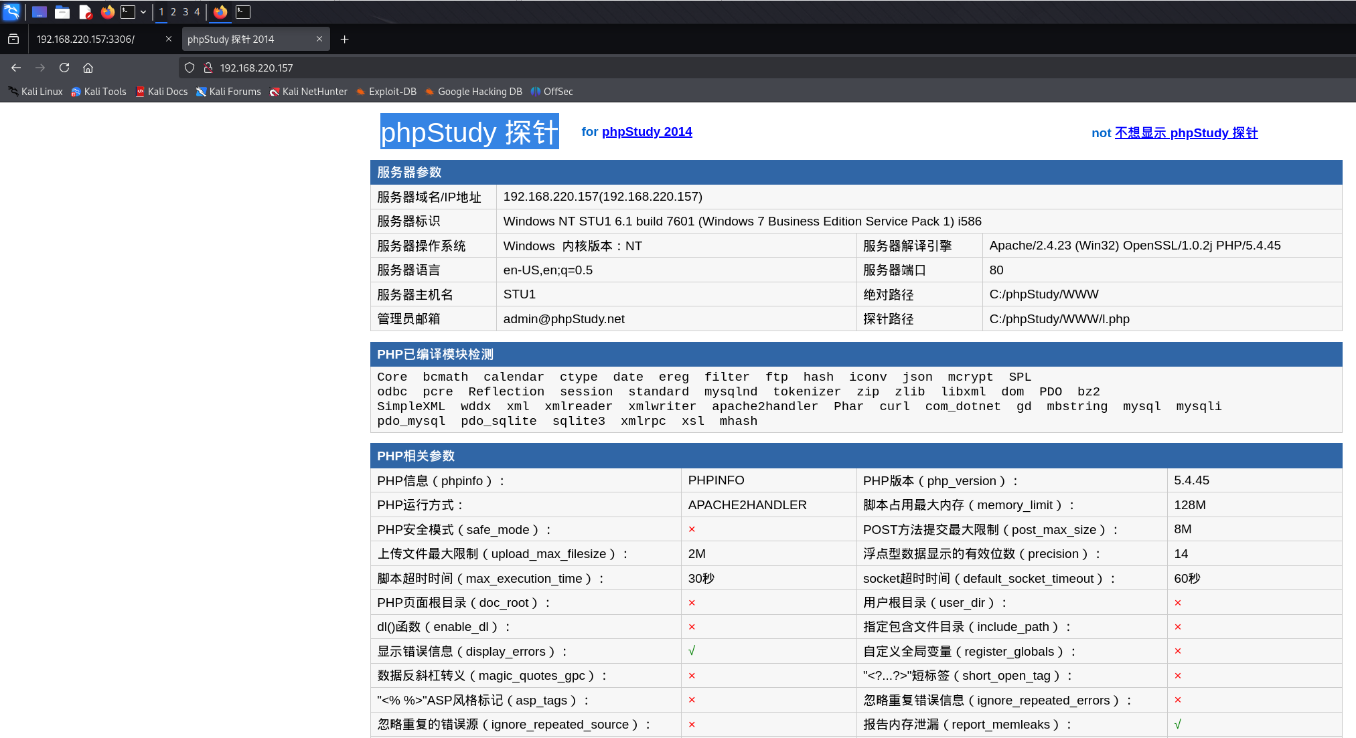Image resolution: width=1356 pixels, height=738 pixels.
Task: Click the browser home icon
Action: pos(88,68)
